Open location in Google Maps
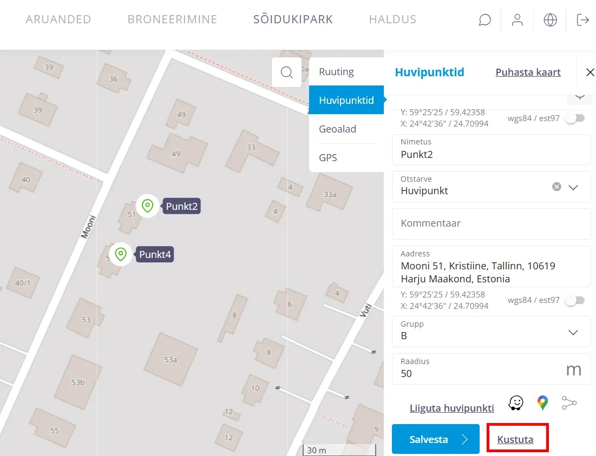Screen dimensions: 596x456 click(542, 403)
